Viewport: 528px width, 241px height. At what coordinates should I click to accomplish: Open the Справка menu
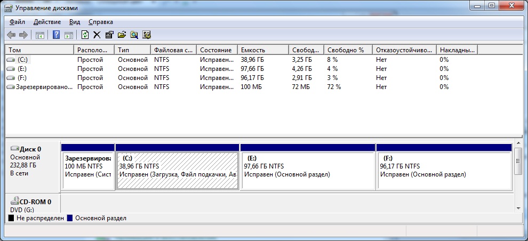click(x=100, y=22)
